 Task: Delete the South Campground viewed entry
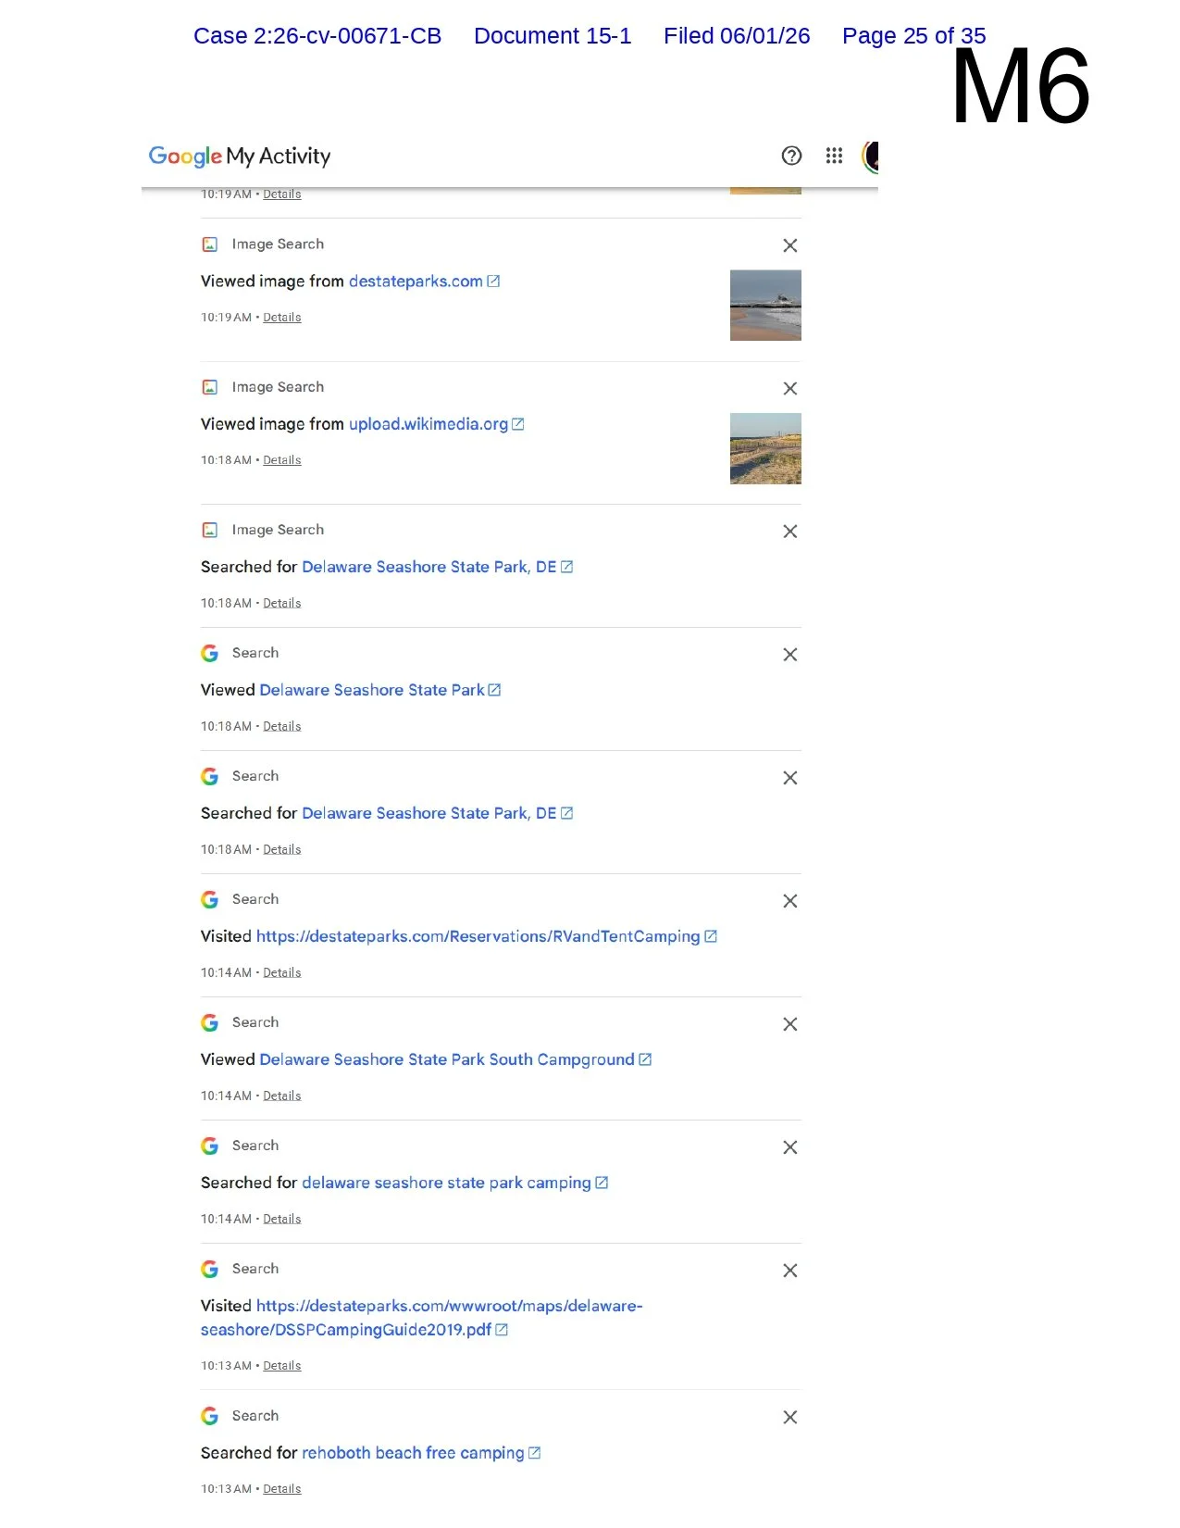[790, 1023]
